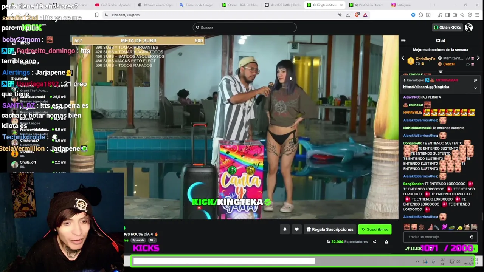Click the bookmark icon in address bar

coord(96,15)
